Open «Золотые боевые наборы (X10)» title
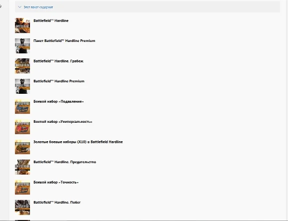 78,142
